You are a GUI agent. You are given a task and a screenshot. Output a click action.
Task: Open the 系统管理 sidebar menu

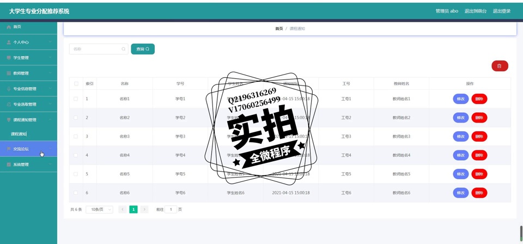coord(28,164)
